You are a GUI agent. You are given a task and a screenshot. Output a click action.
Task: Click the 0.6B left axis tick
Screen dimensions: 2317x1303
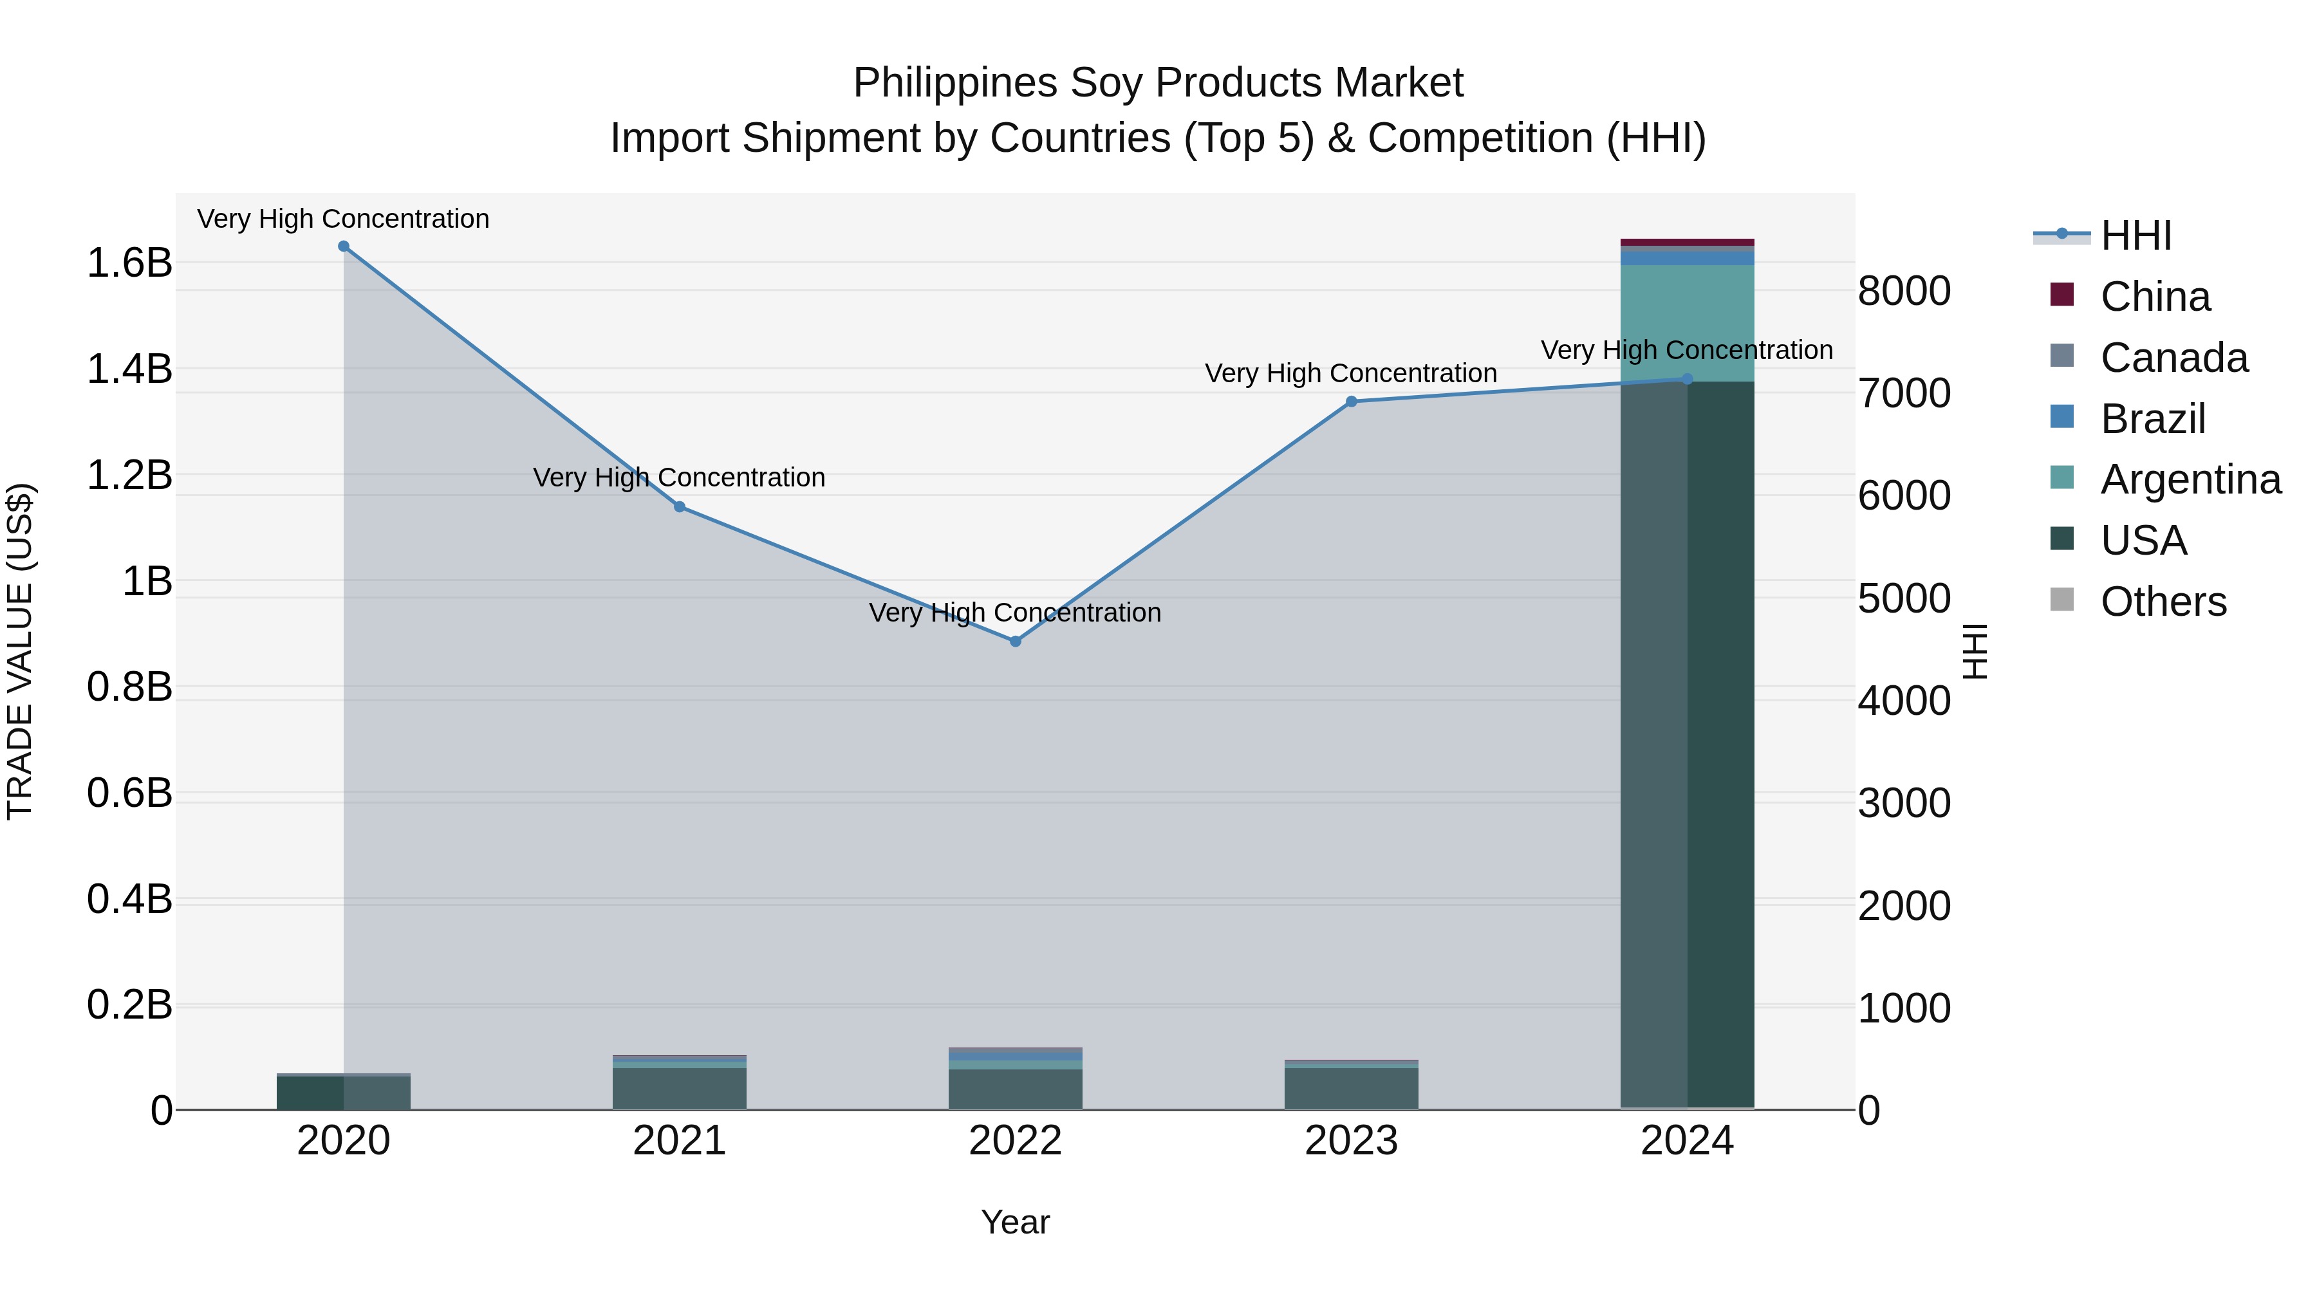pos(129,793)
